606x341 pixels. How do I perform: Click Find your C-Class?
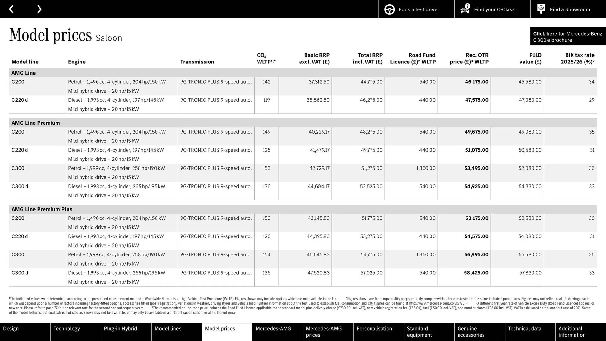tap(494, 9)
